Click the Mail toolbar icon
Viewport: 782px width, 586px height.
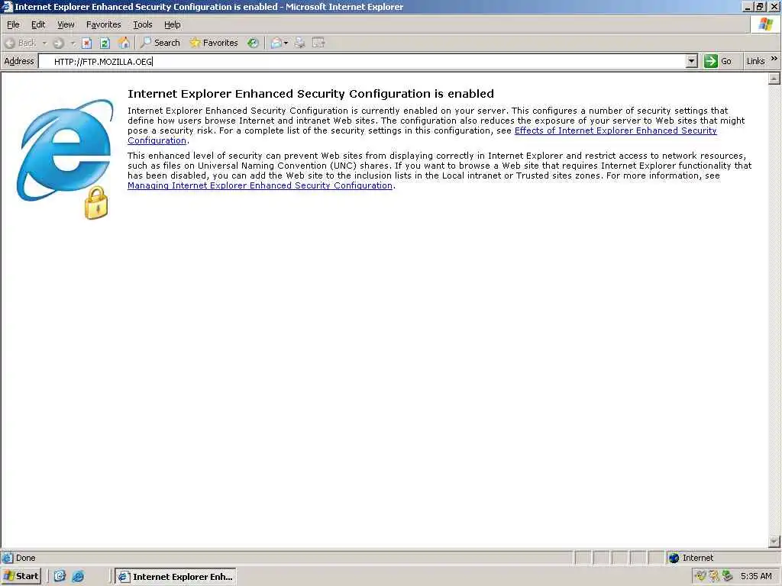(x=276, y=43)
